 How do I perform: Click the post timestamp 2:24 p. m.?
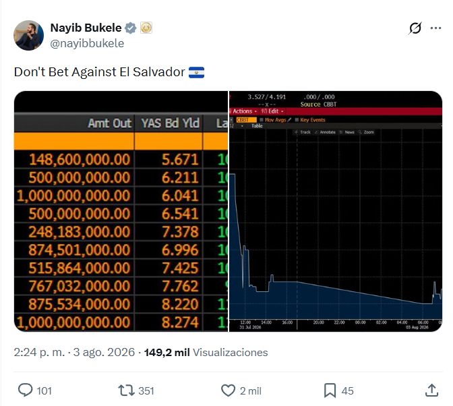click(x=39, y=352)
